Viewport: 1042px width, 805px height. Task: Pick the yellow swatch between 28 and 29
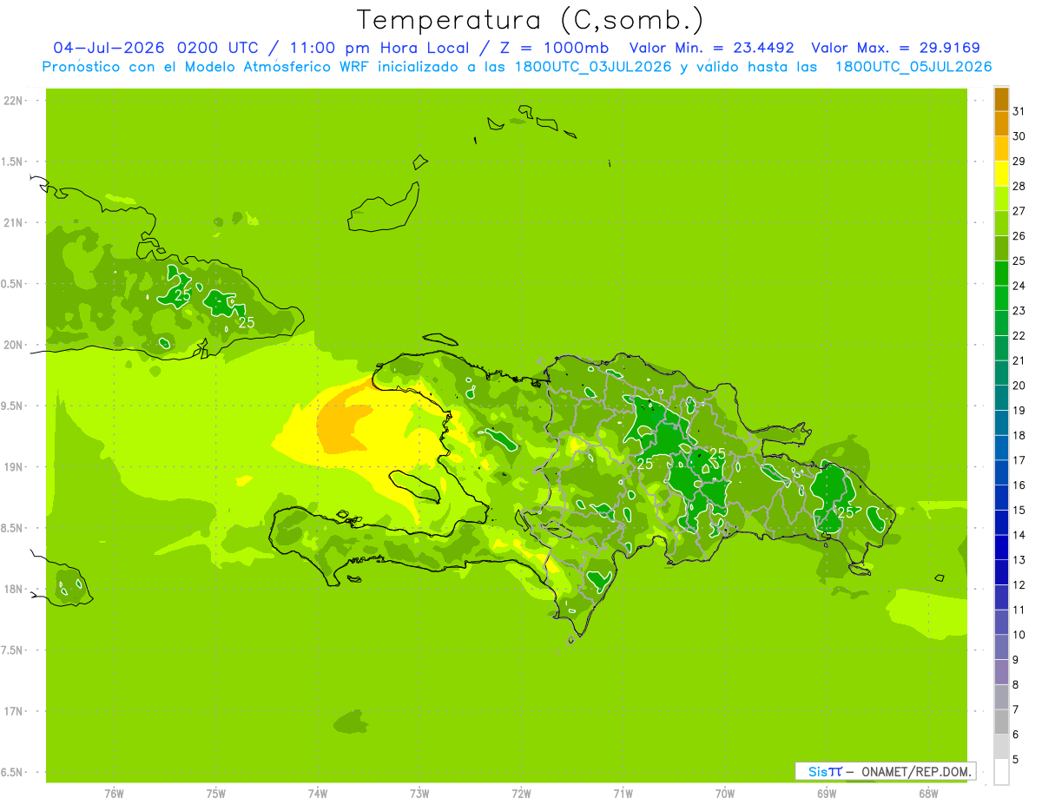1001,174
